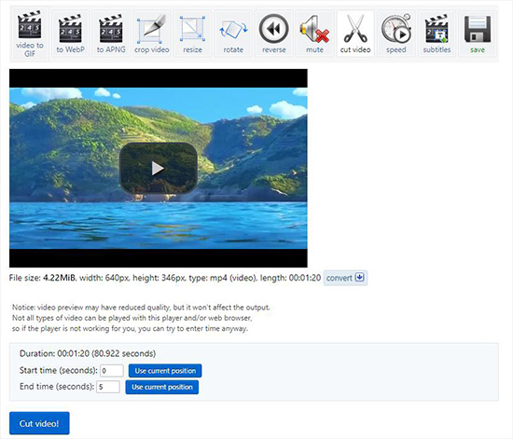Screen dimensions: 513x439
Task: Open the rotate tool
Action: pos(233,34)
